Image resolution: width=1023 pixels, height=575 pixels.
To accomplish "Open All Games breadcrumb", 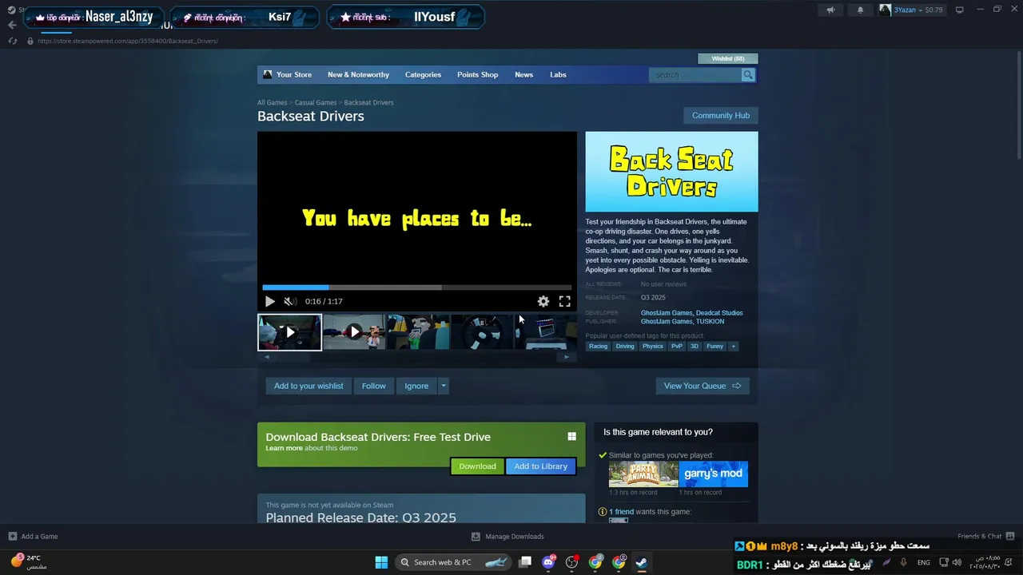I will [272, 103].
